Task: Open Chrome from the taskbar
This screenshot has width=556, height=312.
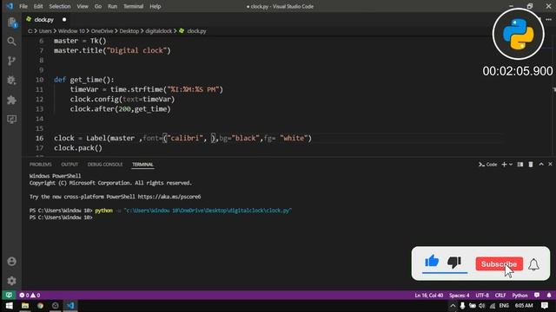Action: click(40, 306)
